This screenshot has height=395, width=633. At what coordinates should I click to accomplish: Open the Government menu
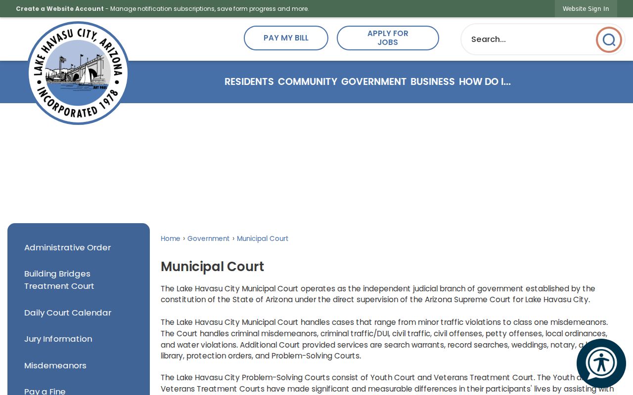click(374, 82)
